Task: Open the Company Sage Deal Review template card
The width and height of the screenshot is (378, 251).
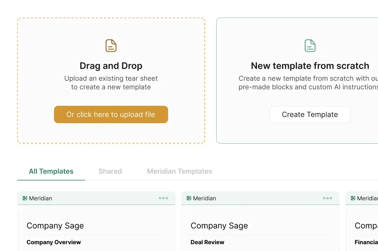Action: click(260, 226)
